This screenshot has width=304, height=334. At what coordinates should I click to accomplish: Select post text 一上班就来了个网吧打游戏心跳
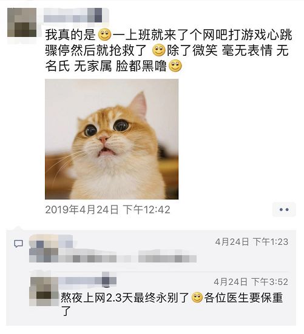[x=202, y=35]
